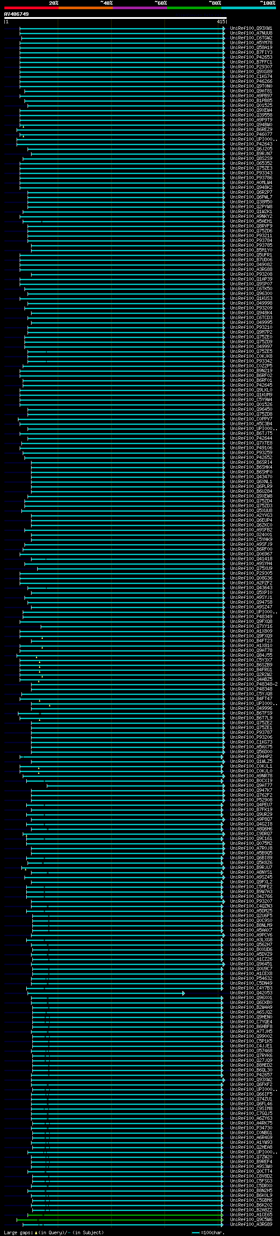
Task: Open hit UniRef100_B7FIY3
Action: [251, 52]
